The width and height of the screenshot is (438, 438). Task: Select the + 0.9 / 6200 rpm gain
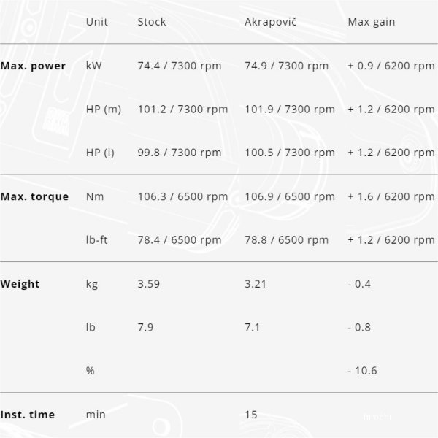click(x=391, y=66)
